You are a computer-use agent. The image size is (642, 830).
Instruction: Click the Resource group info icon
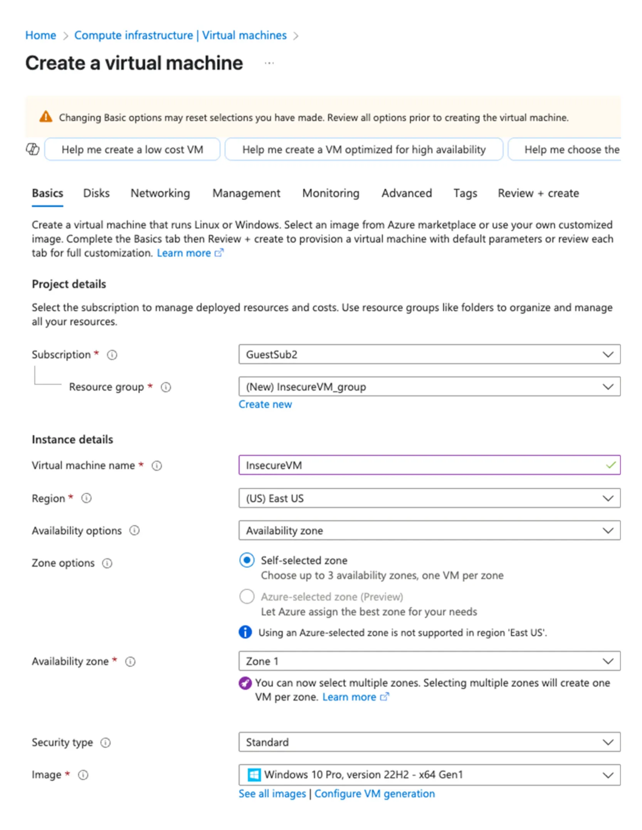pyautogui.click(x=166, y=387)
